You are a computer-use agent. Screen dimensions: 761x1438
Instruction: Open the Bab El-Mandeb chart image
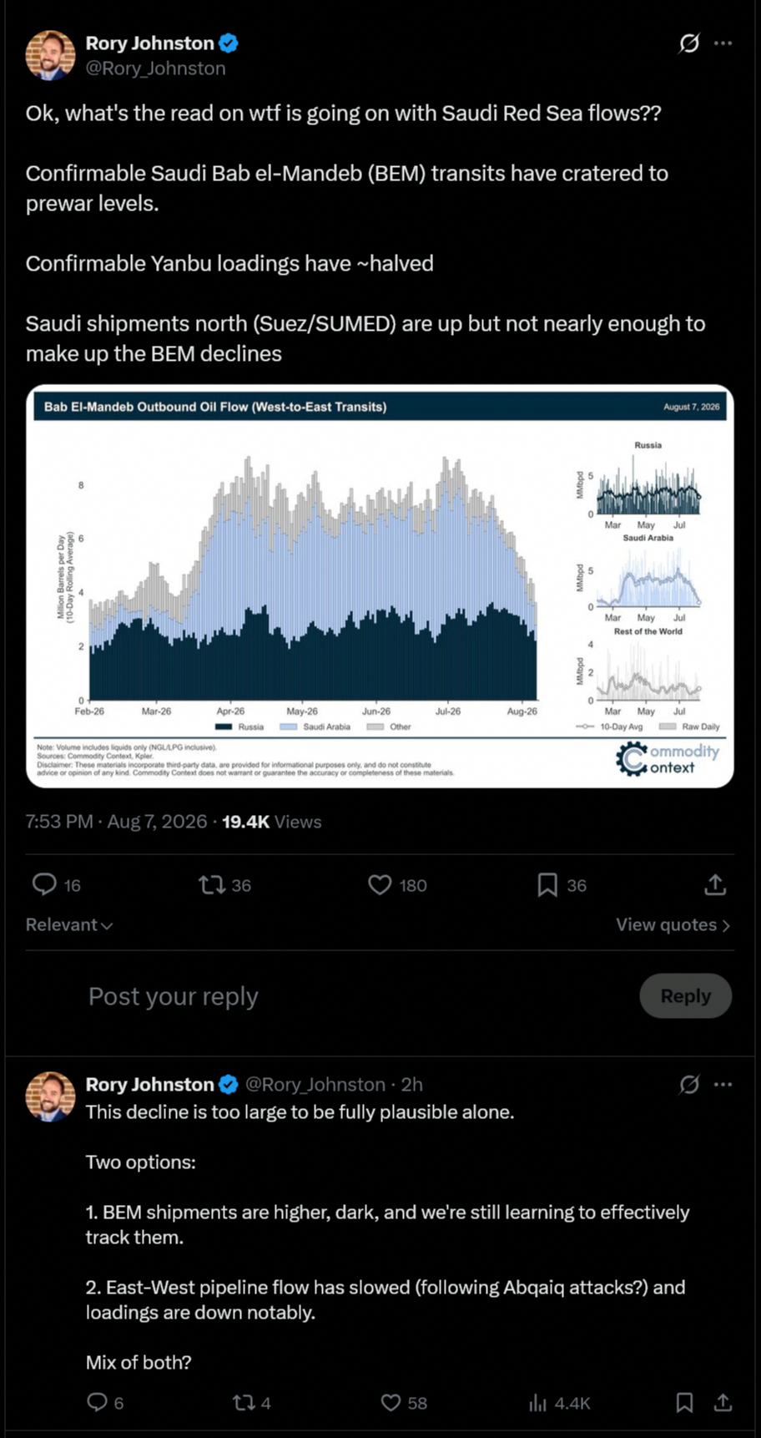tap(380, 586)
